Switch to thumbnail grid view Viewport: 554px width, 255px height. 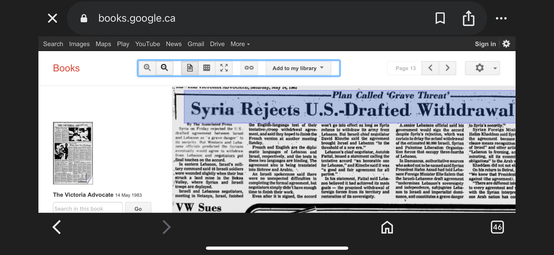[207, 68]
